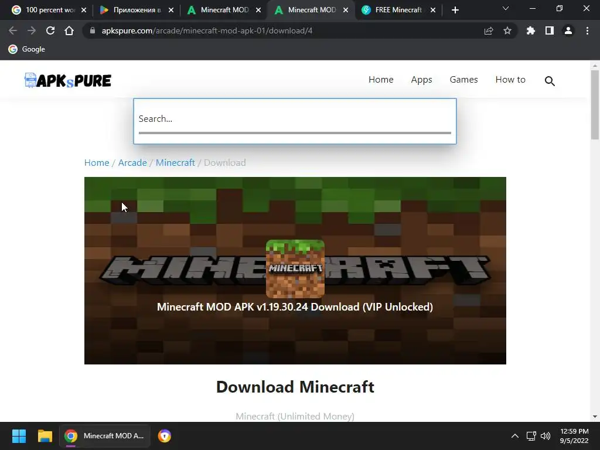The image size is (600, 450).
Task: Share this page via share icon
Action: click(489, 30)
